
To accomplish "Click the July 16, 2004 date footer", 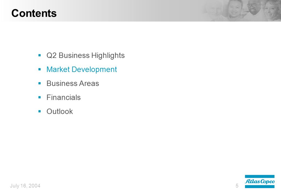I will click(x=25, y=186).
